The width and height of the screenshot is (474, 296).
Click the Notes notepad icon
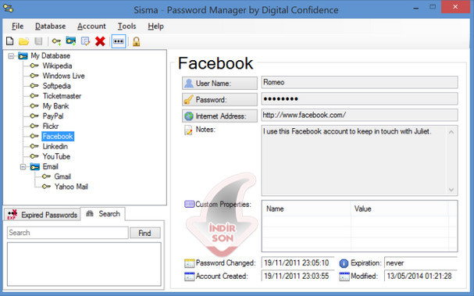click(x=189, y=130)
